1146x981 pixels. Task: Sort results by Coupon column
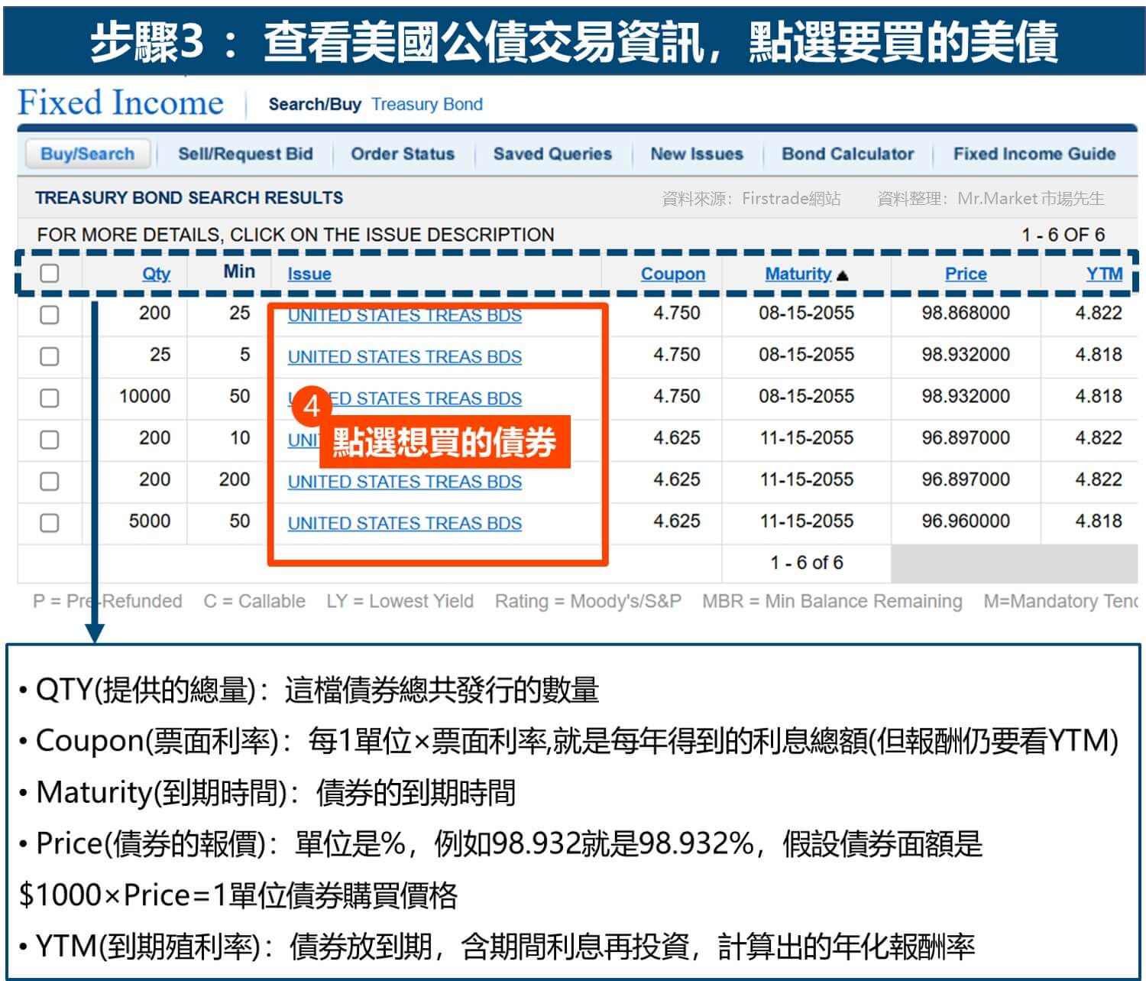click(672, 274)
